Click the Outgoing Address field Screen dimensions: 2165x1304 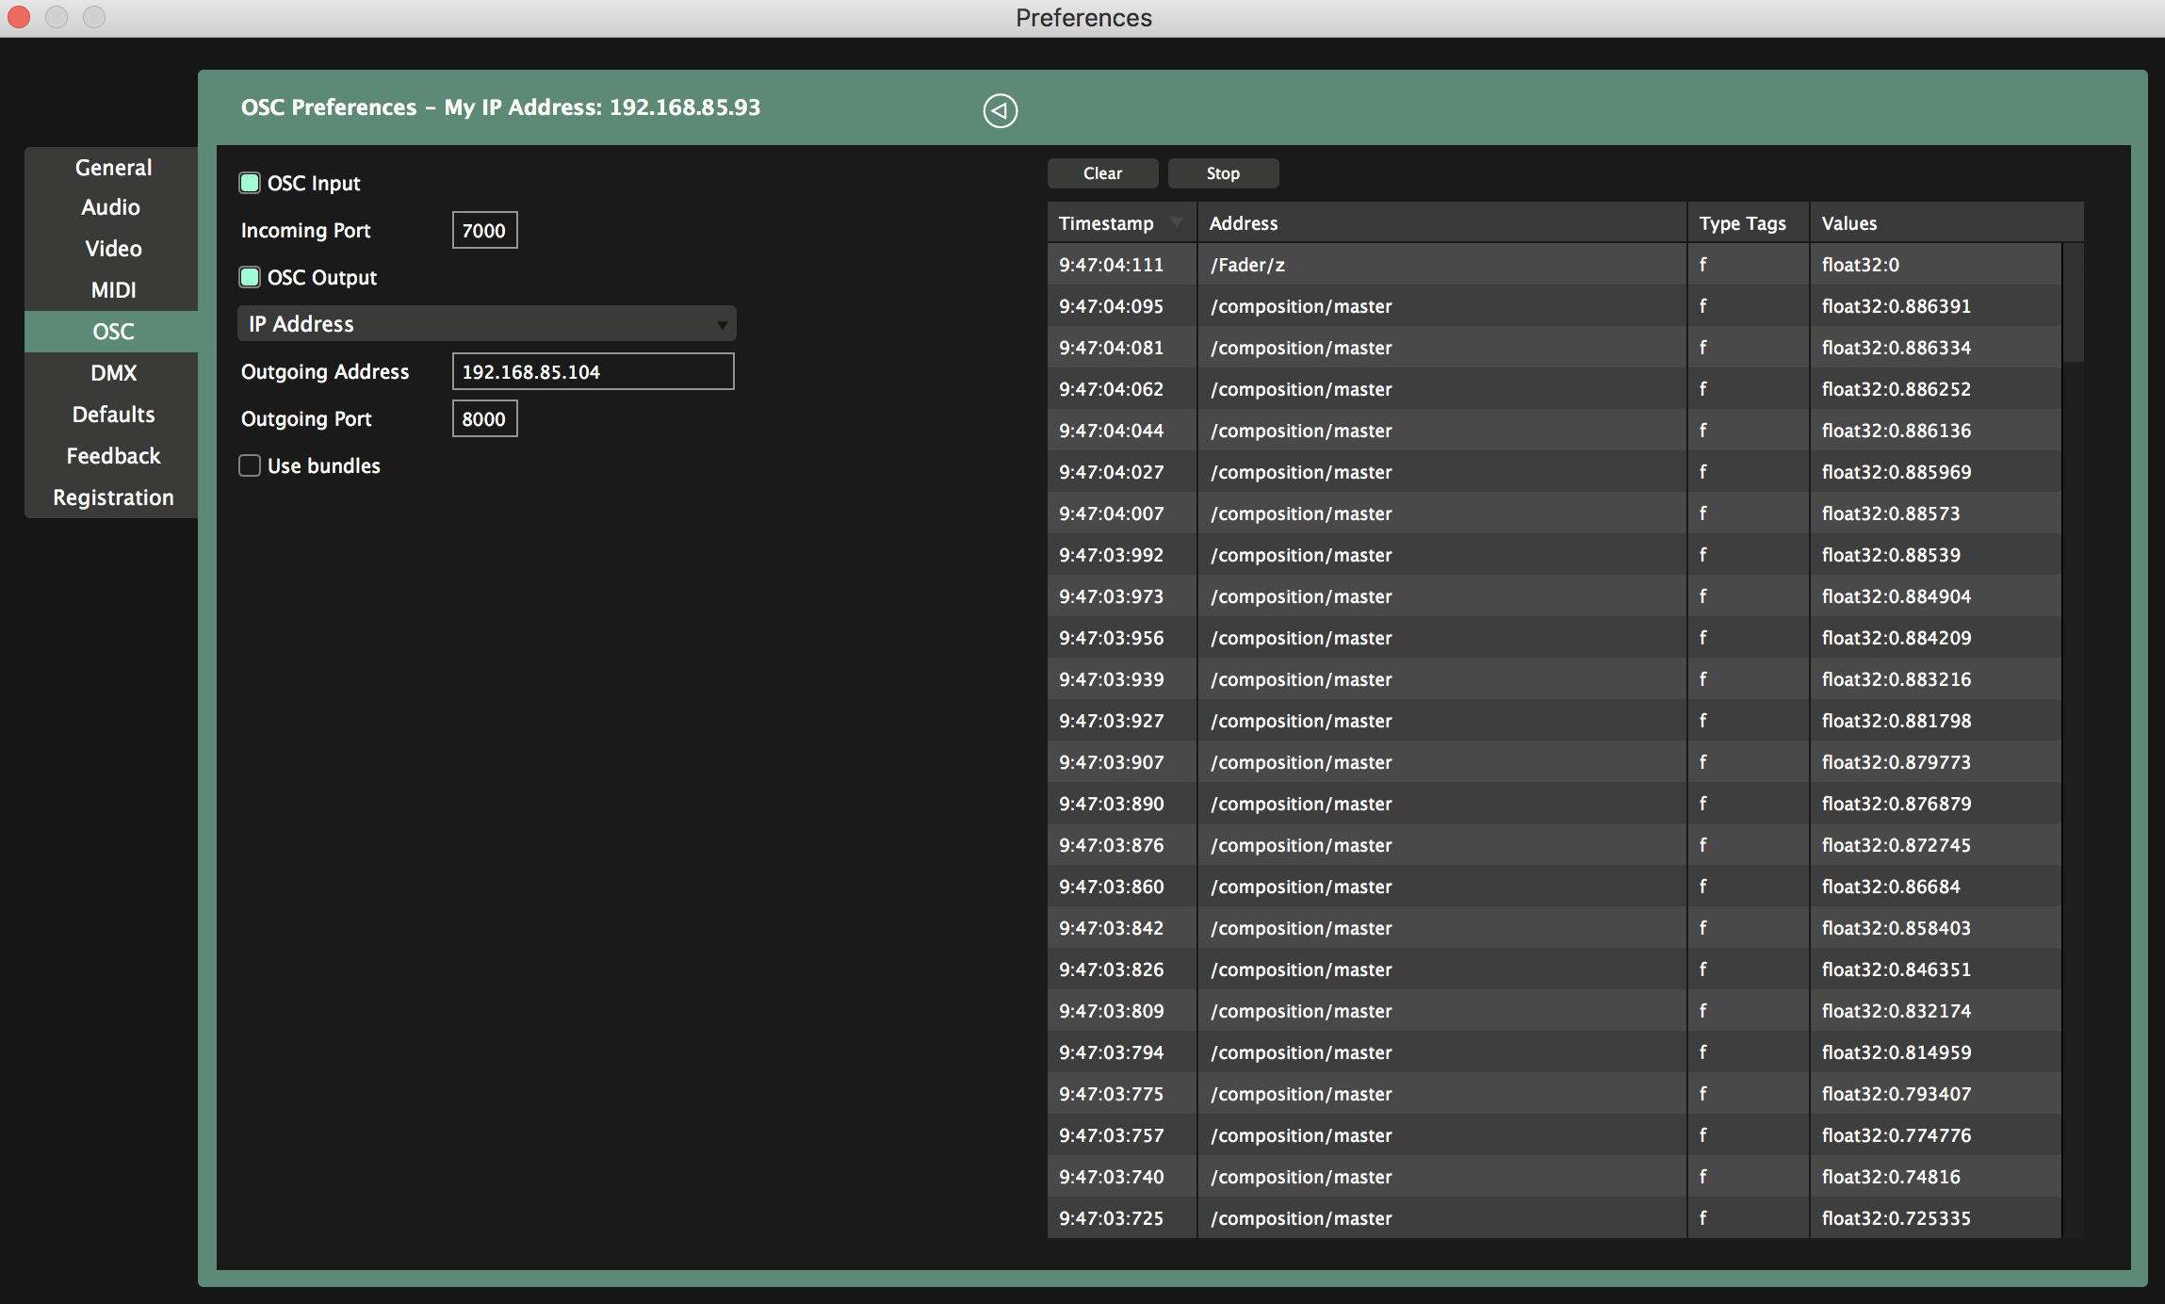click(x=593, y=371)
